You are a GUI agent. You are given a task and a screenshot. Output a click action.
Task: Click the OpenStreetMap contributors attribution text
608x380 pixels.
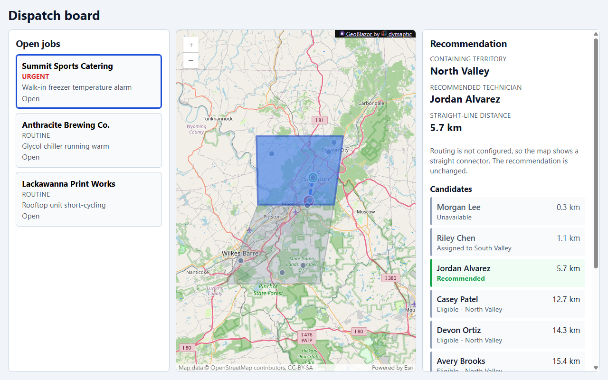(246, 368)
